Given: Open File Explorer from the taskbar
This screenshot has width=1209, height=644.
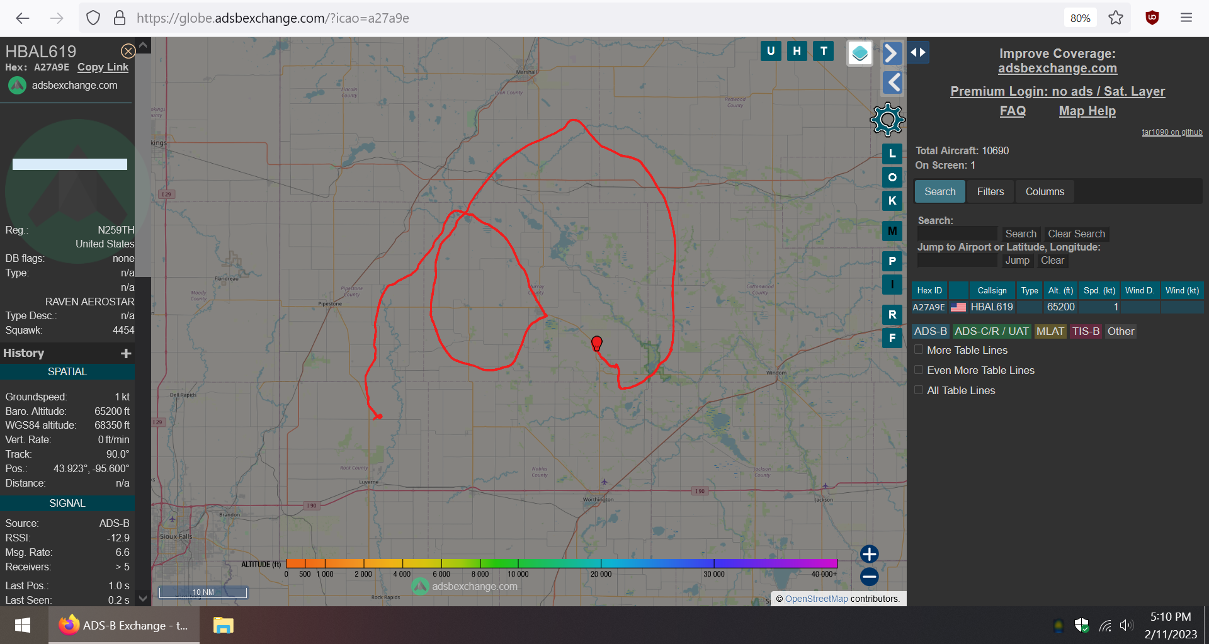Looking at the screenshot, I should 223,625.
